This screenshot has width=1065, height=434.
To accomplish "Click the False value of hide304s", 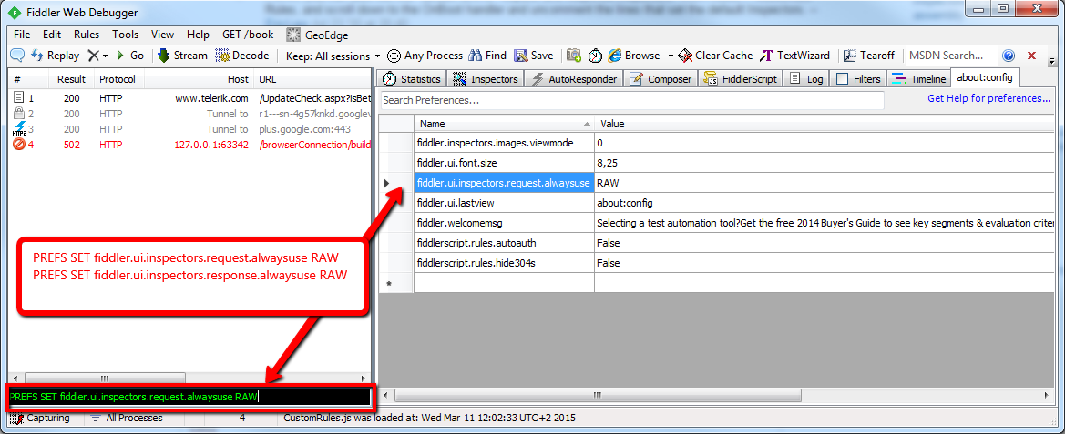I will [x=824, y=262].
